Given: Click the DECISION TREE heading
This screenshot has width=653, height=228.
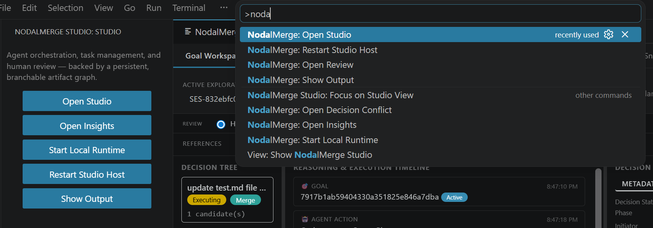Looking at the screenshot, I should [209, 168].
